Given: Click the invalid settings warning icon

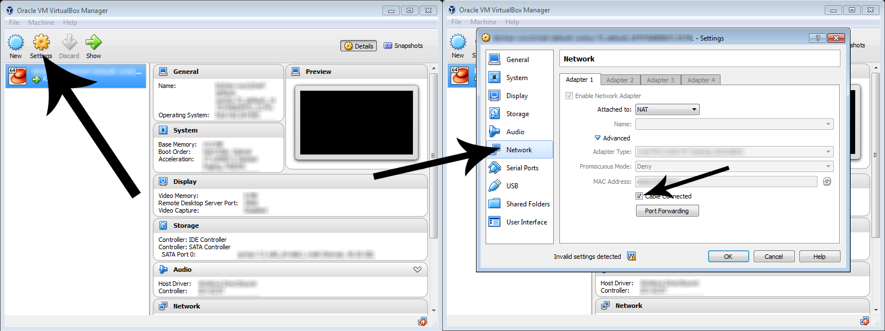Looking at the screenshot, I should (x=631, y=257).
